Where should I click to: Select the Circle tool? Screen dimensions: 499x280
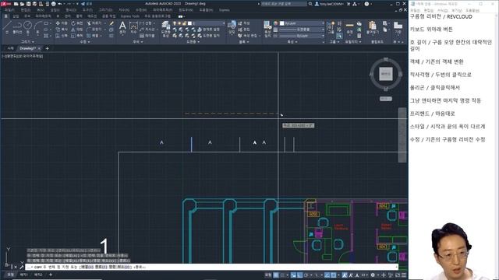28,26
